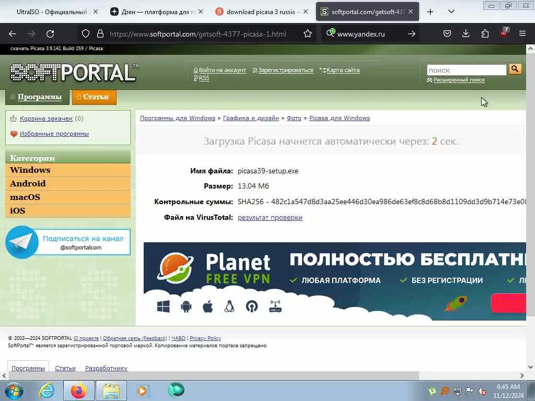This screenshot has height=401, width=535.
Task: Open the downloads panel arrow icon
Action: [x=466, y=34]
